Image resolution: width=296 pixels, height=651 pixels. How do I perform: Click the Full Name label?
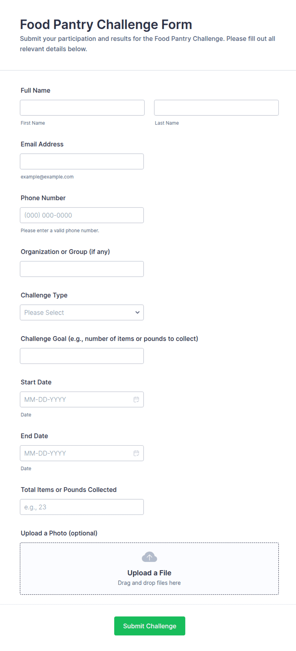coord(35,91)
